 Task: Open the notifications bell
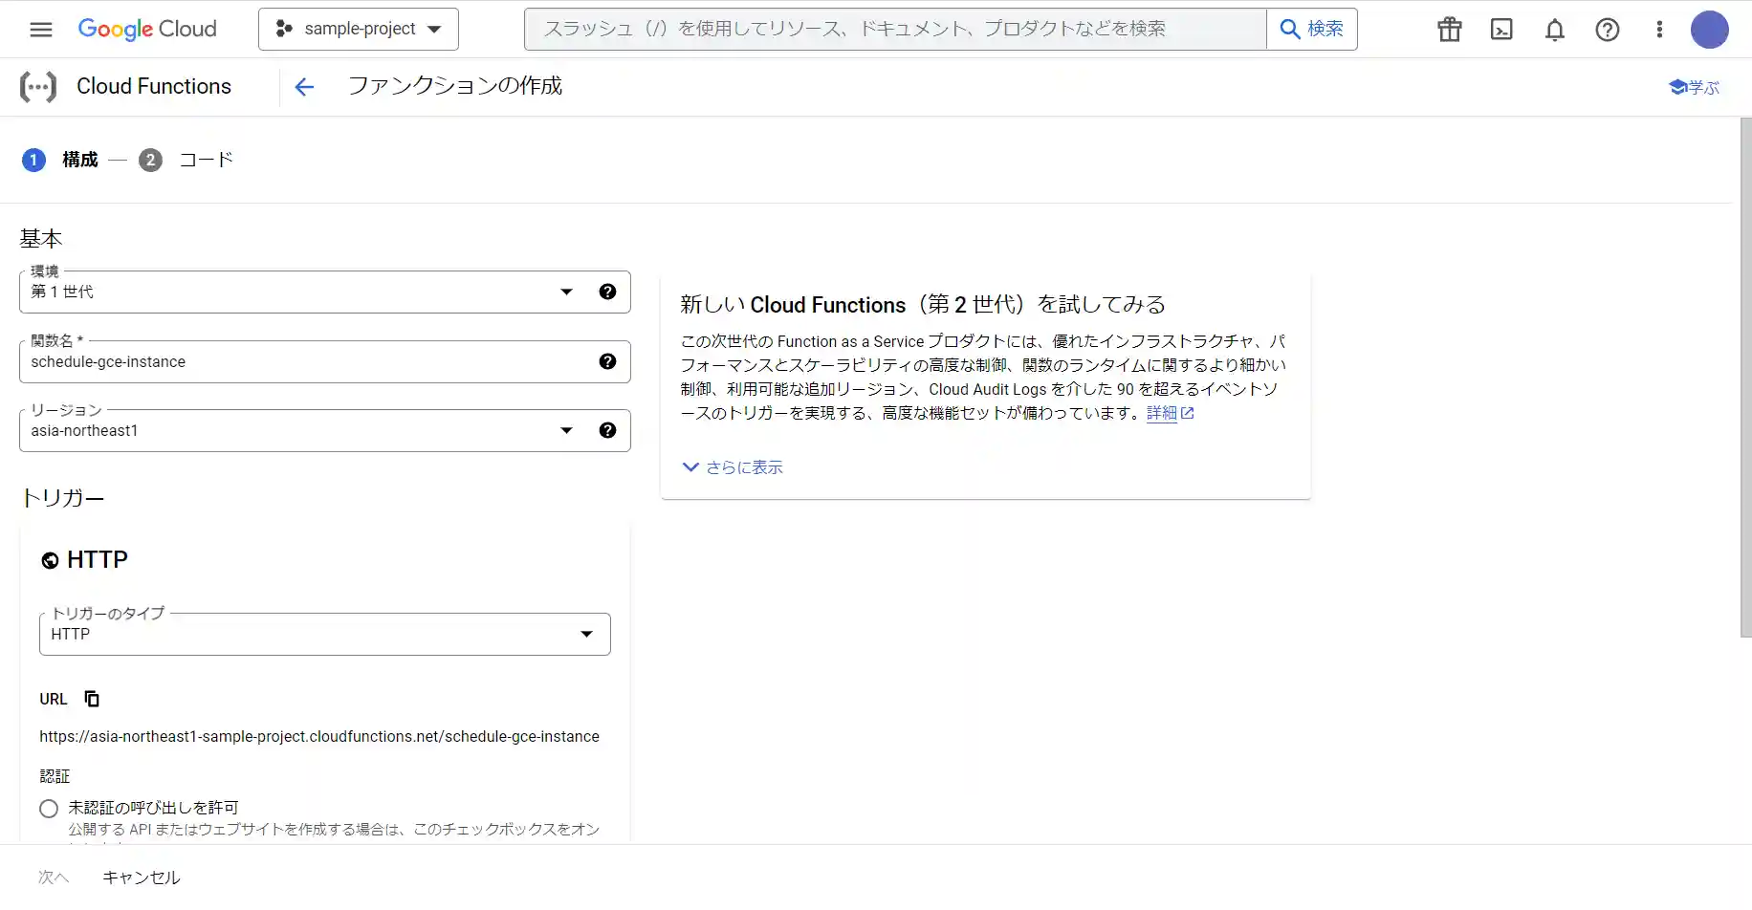[1555, 30]
